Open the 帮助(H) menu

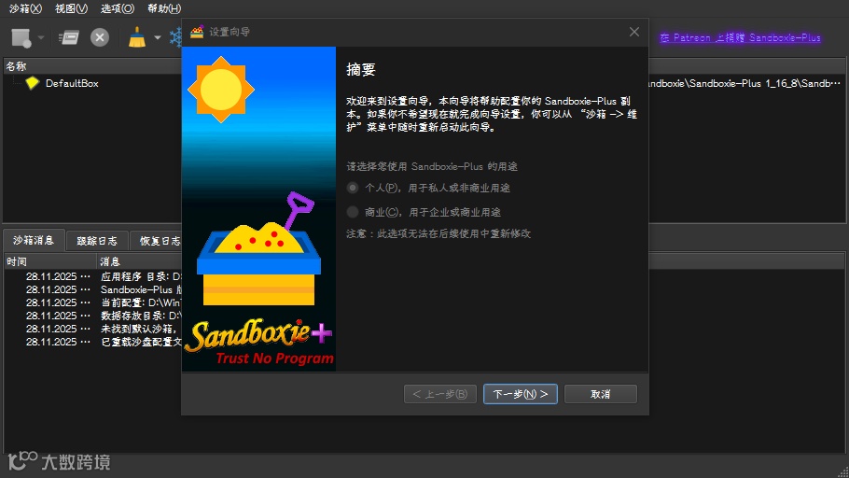click(164, 8)
